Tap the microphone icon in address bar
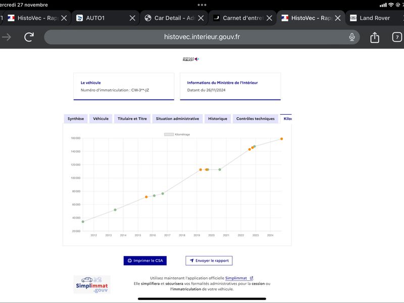Screen dimensions: 404x303 coord(351,37)
